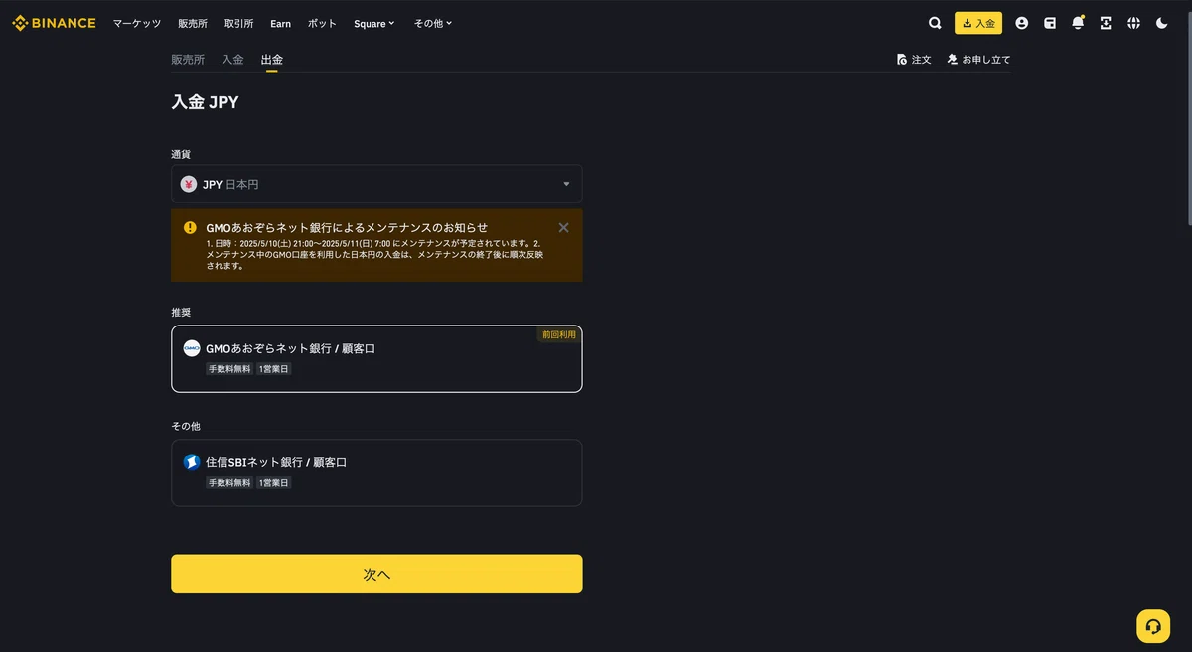
Task: Open the wallet icon in header
Action: pyautogui.click(x=1050, y=23)
